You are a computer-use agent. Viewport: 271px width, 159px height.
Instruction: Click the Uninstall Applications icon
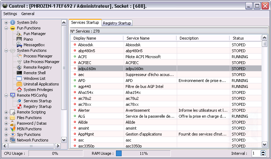click(x=19, y=84)
